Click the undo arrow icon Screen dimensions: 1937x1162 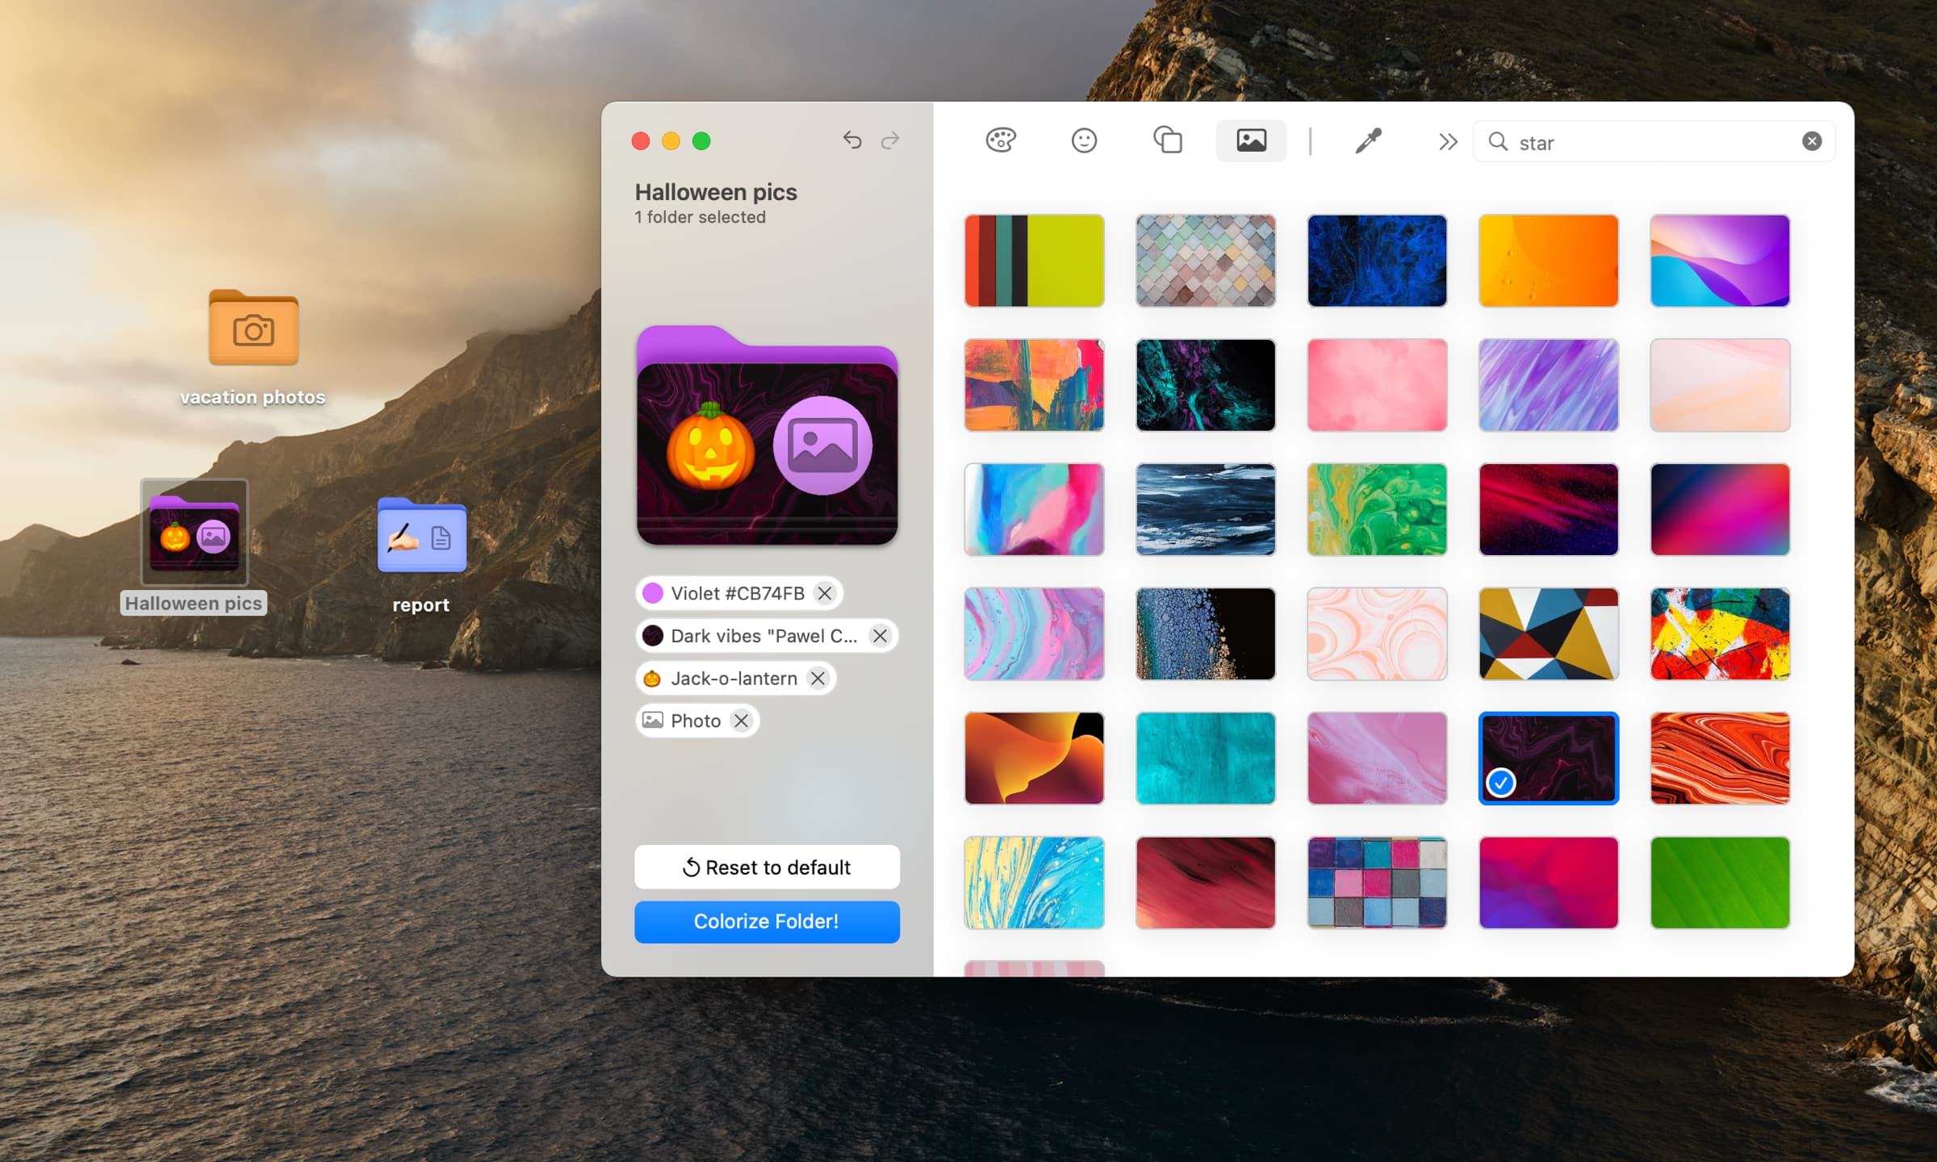(853, 140)
